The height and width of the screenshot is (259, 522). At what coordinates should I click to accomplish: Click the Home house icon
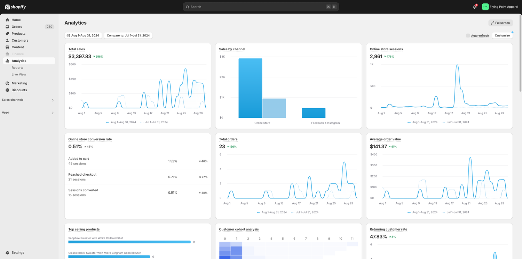pos(7,20)
